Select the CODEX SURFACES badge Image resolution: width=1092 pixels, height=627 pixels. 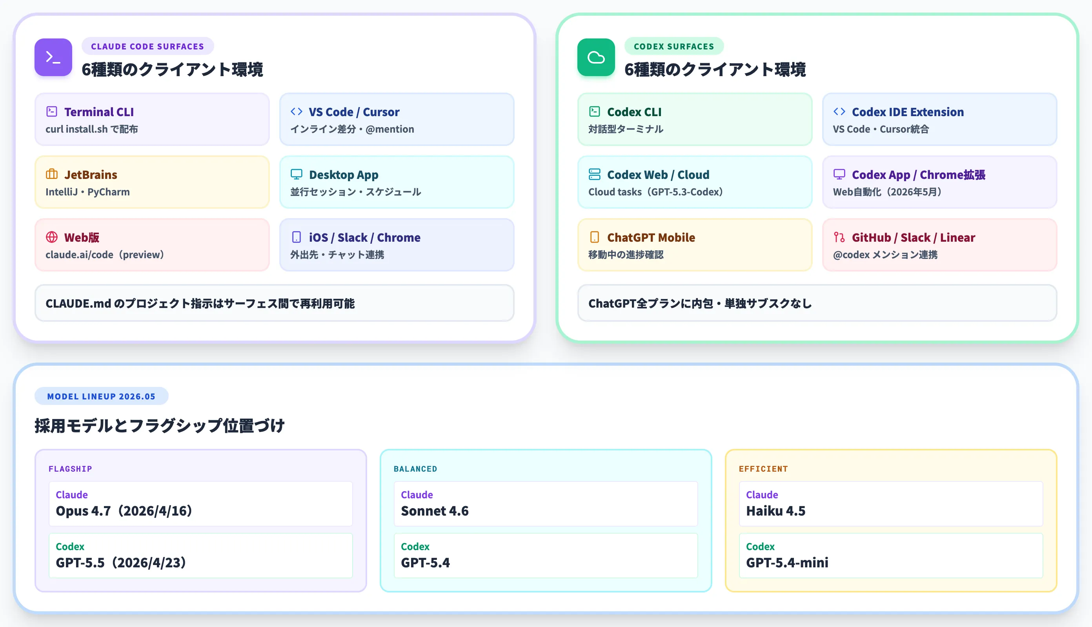click(x=674, y=46)
